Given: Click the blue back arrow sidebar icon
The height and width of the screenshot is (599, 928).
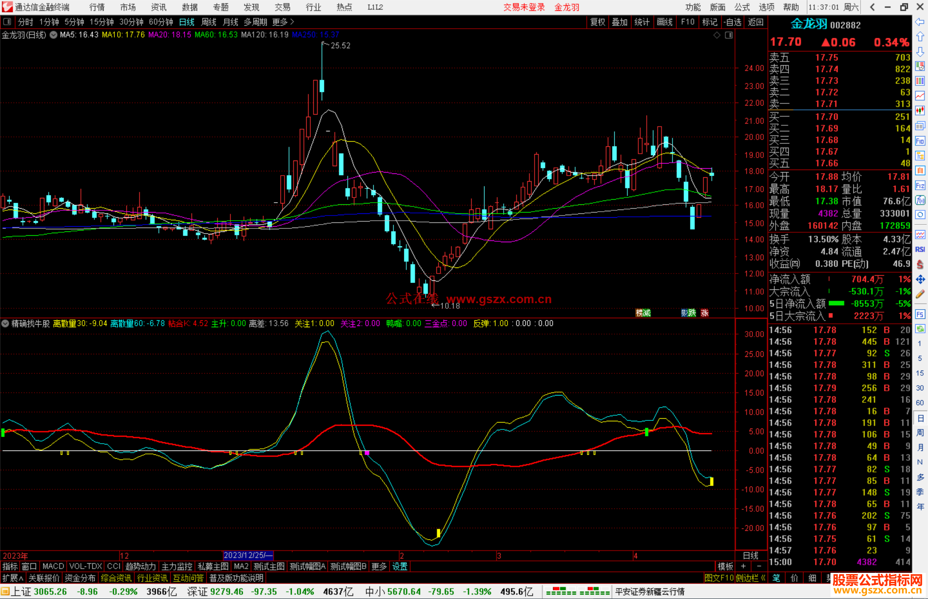Looking at the screenshot, I should tap(920, 21).
